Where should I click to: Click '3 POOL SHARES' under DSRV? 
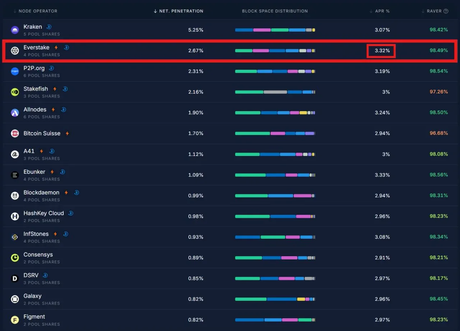(x=42, y=283)
